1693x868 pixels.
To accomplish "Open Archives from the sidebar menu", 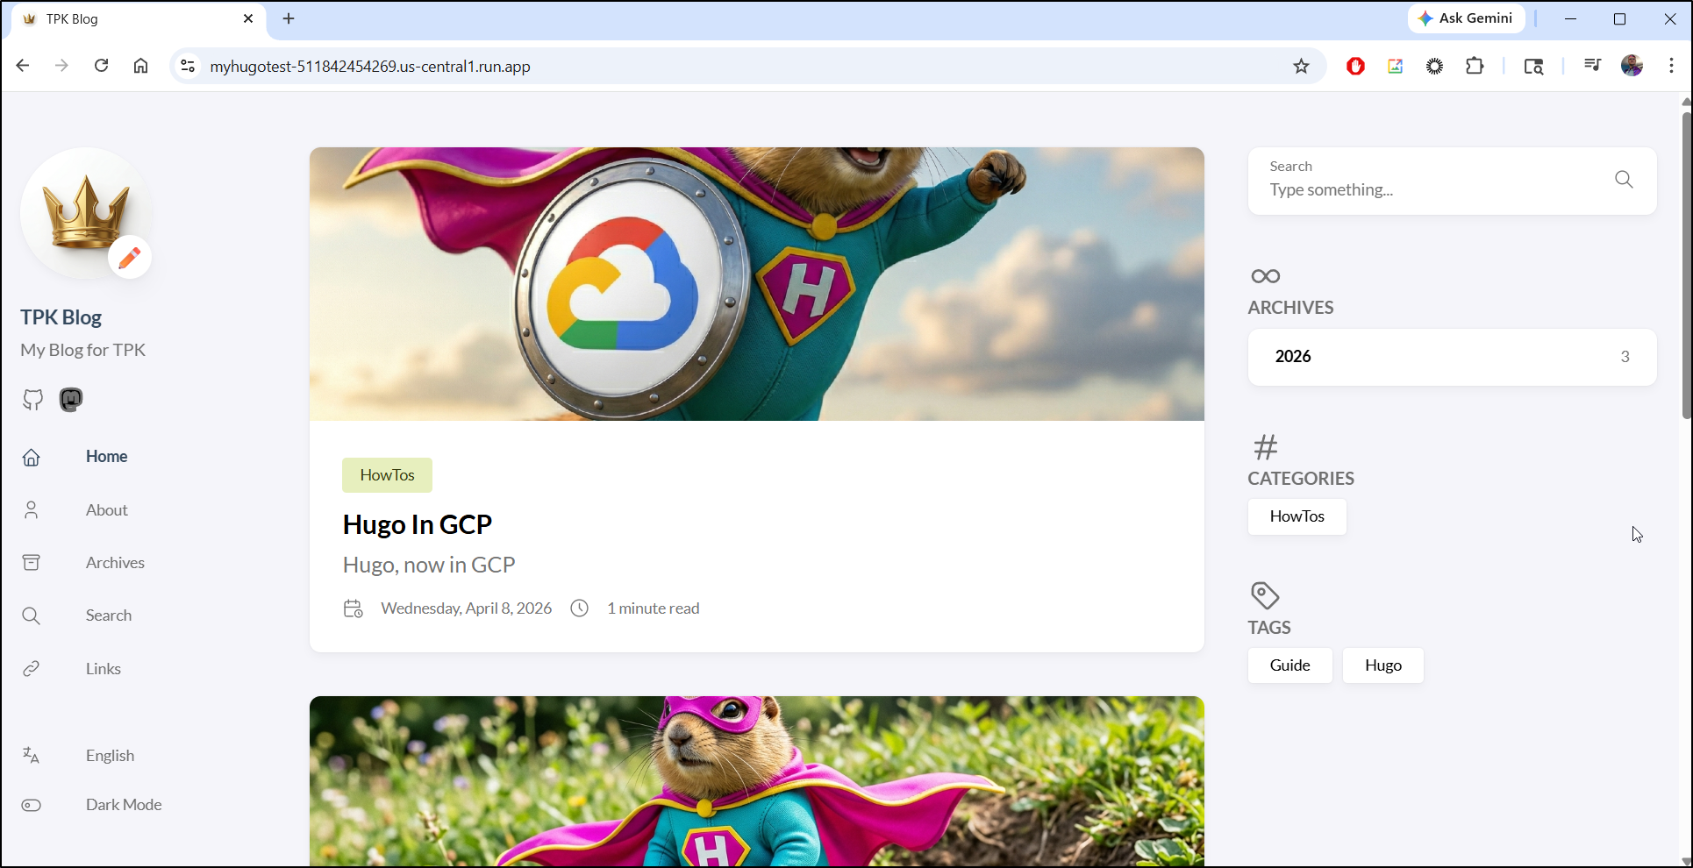I will 115,563.
